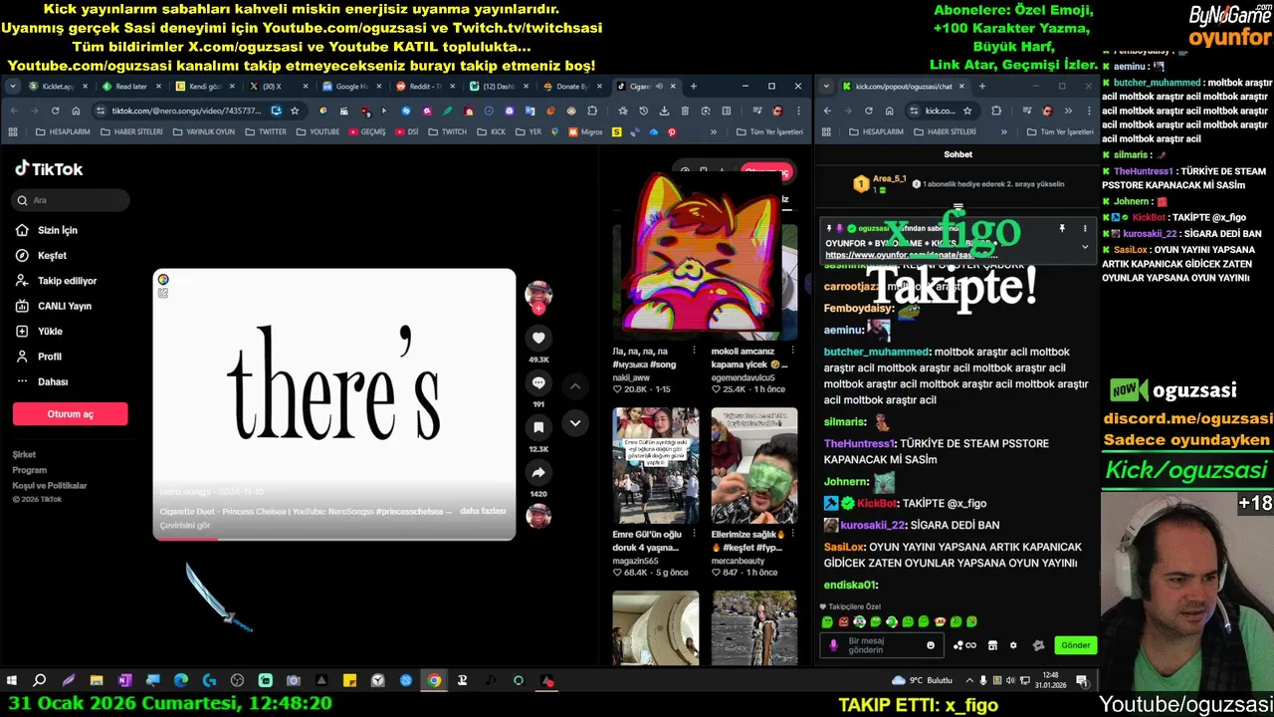Viewport: 1274px width, 717px height.
Task: Open the TikTok video's comments bubble icon
Action: pos(538,382)
